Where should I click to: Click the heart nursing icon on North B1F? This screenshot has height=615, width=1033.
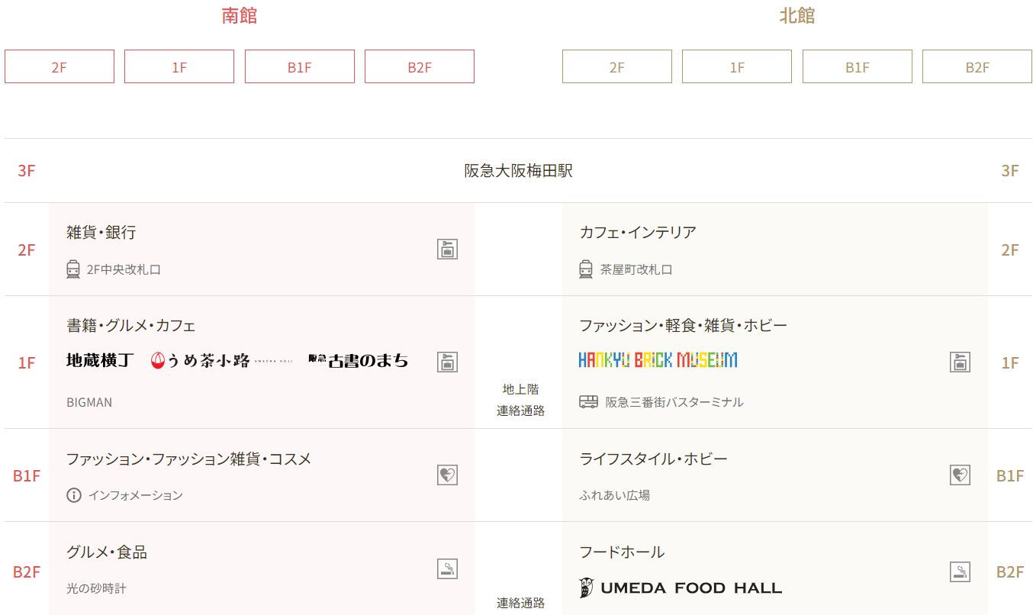pyautogui.click(x=960, y=475)
